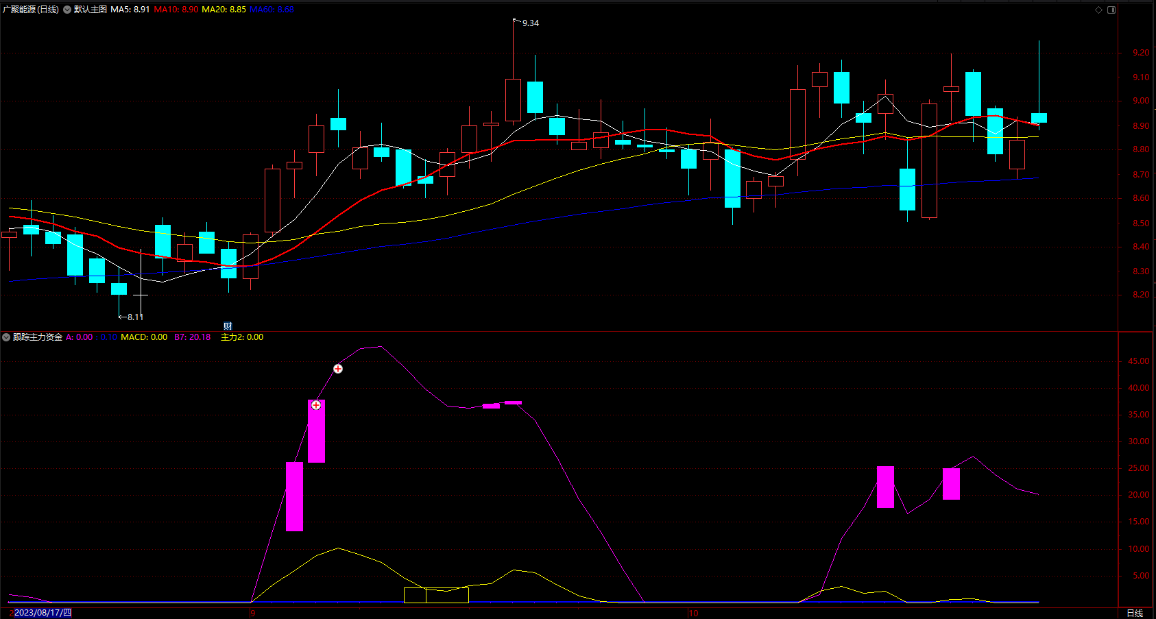Click the B7: 20.18 indicator value

tap(193, 337)
